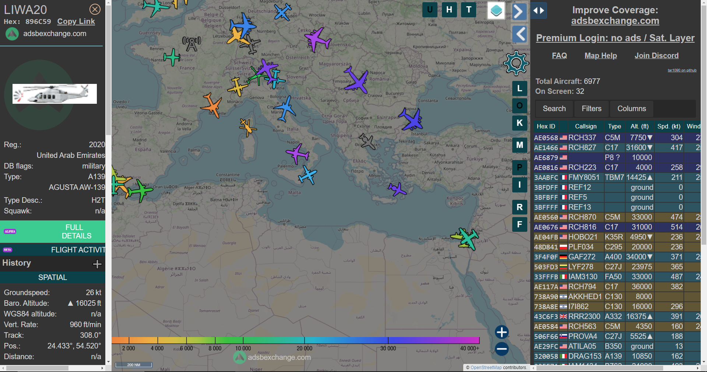This screenshot has height=372, width=707.
Task: Toggle sidebar width with double-arrow button
Action: click(539, 10)
